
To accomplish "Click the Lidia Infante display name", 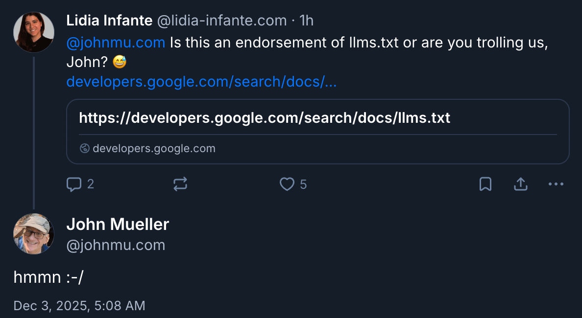I will [109, 21].
